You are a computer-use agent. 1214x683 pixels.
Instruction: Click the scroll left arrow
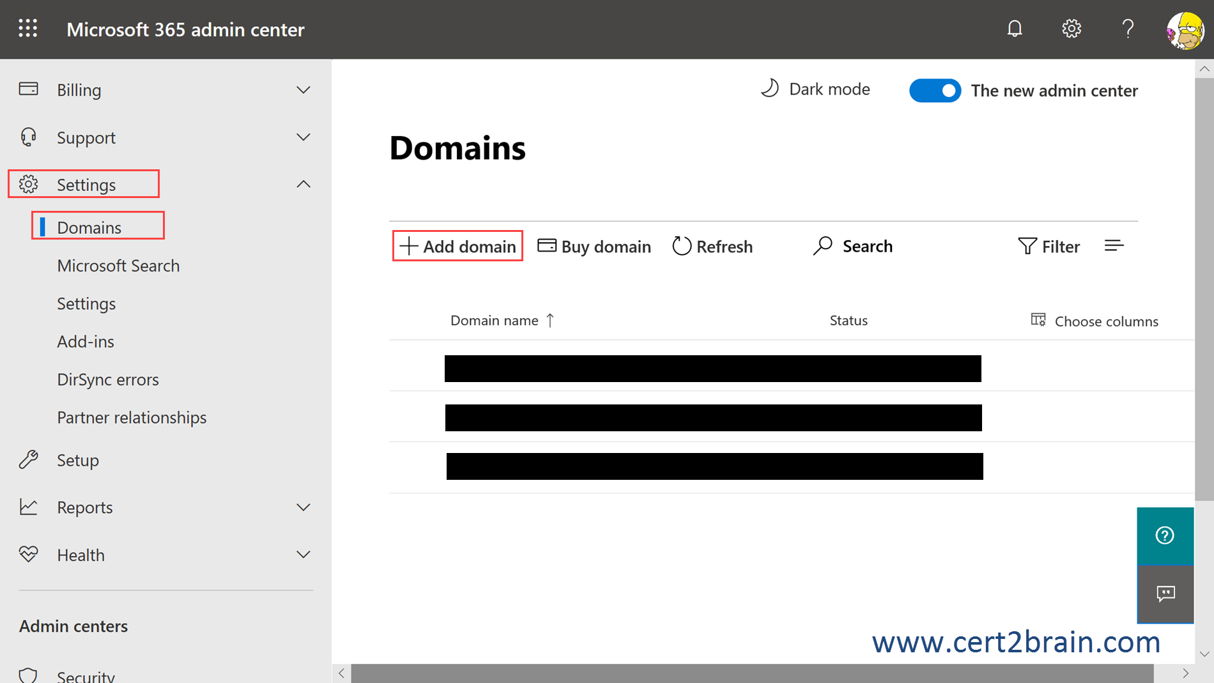(x=341, y=673)
